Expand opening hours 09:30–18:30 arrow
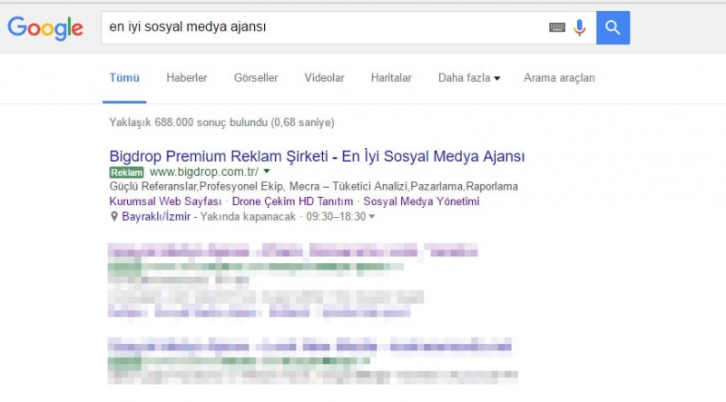Image resolution: width=726 pixels, height=402 pixels. tap(371, 216)
